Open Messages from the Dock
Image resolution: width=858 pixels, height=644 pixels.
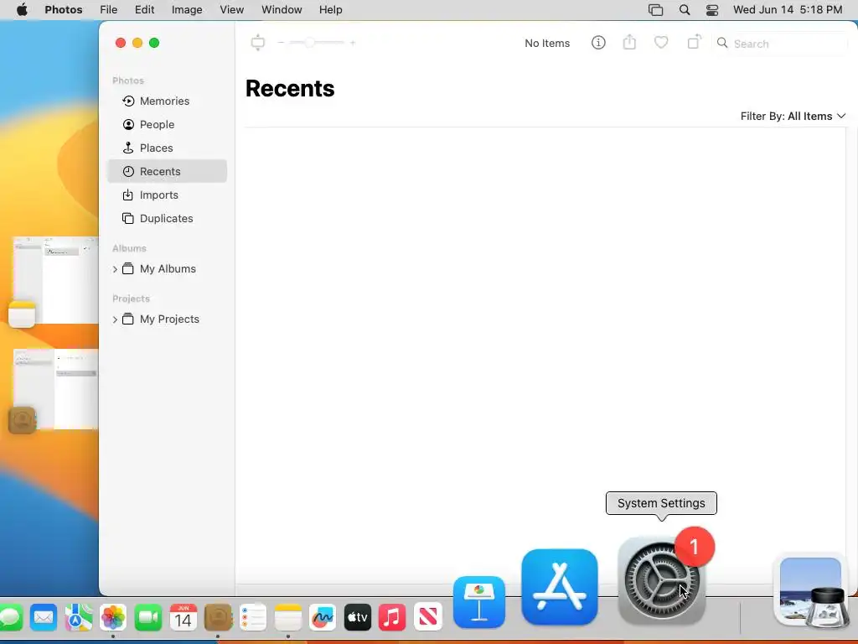tap(9, 618)
